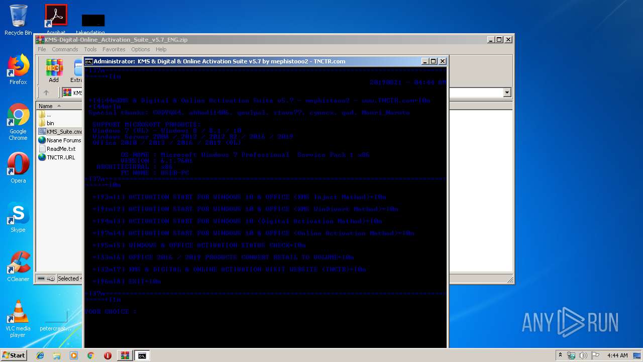Sort by the Name column header
643x362 pixels.
(59, 106)
